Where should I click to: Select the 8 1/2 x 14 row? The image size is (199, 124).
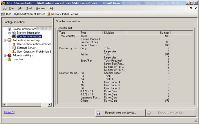pyautogui.click(x=114, y=91)
